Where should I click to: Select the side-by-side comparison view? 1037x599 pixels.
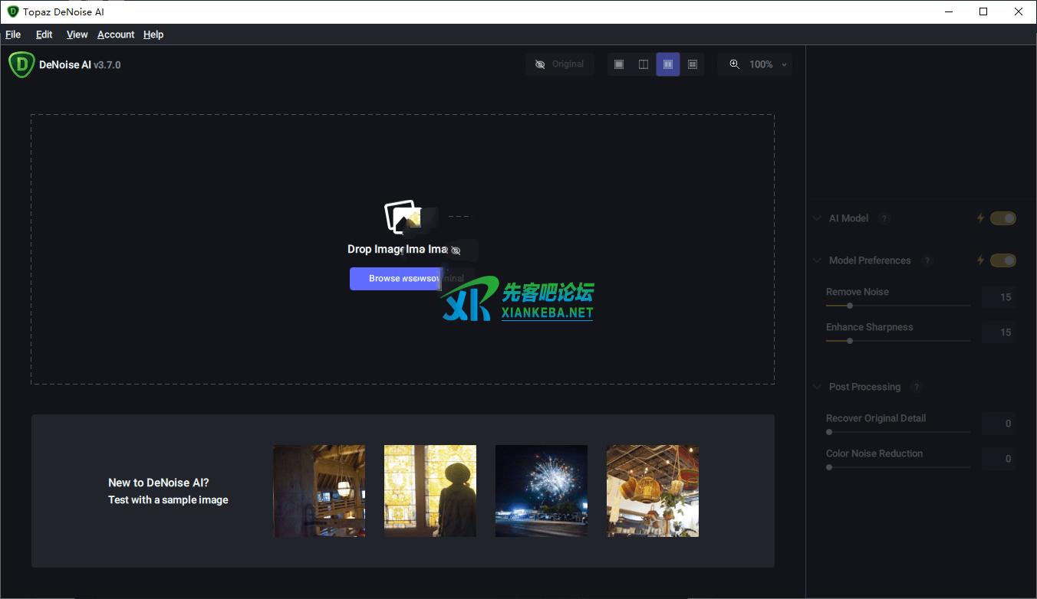pos(667,64)
